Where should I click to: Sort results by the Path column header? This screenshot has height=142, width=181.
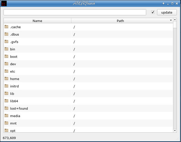[x=122, y=21]
